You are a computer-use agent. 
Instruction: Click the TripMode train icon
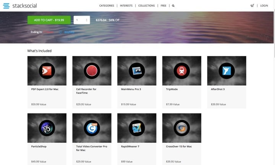coord(182,71)
